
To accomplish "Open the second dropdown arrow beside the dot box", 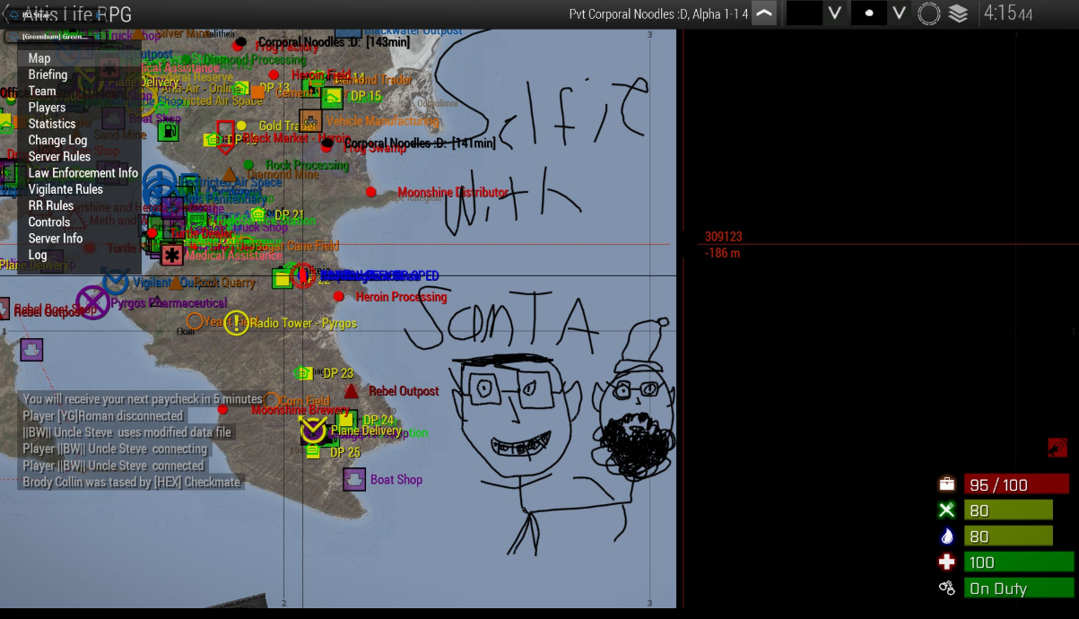I will point(900,13).
